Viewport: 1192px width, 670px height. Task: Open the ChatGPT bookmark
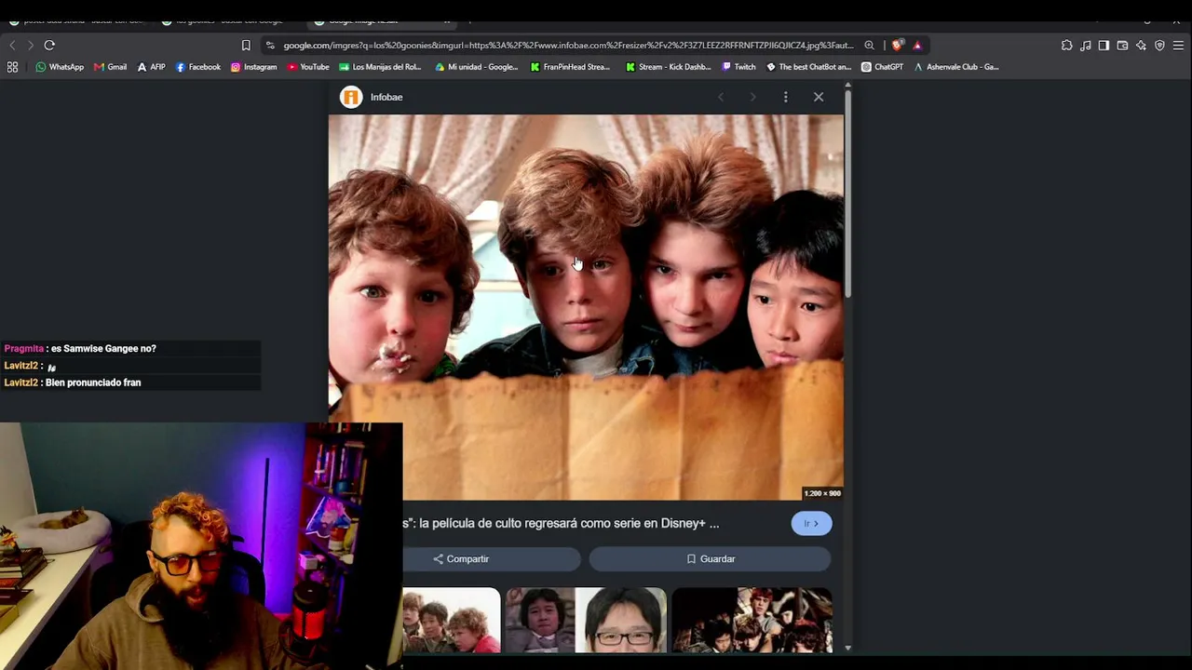coord(882,67)
